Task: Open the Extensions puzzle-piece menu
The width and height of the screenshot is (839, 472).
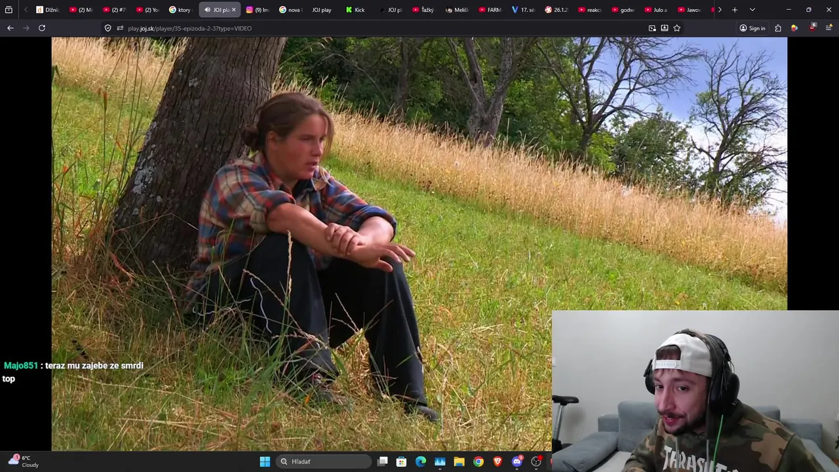Action: click(778, 28)
